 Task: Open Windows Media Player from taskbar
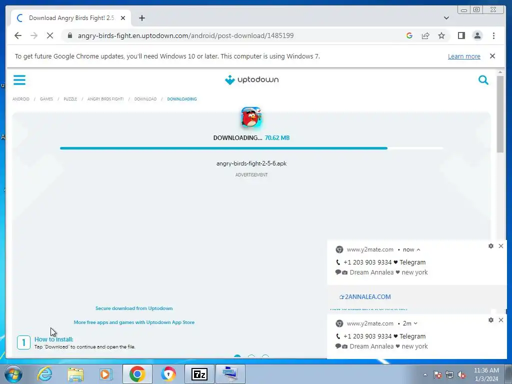point(106,374)
